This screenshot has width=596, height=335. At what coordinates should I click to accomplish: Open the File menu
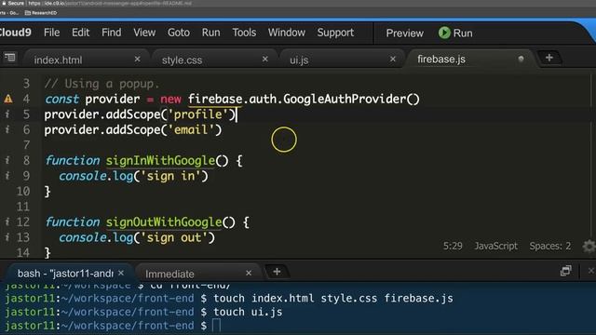pos(51,33)
